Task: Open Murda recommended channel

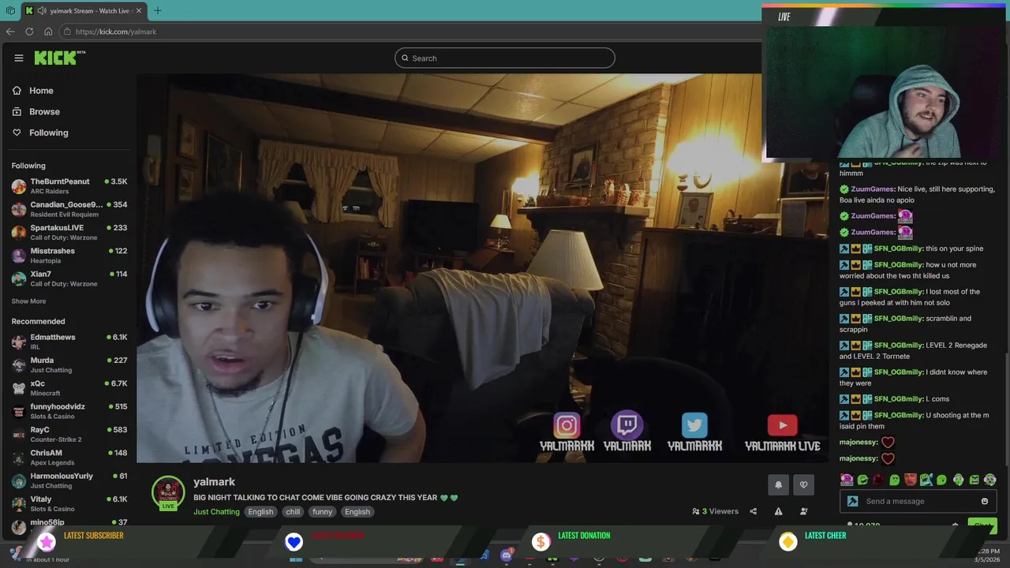Action: [69, 364]
